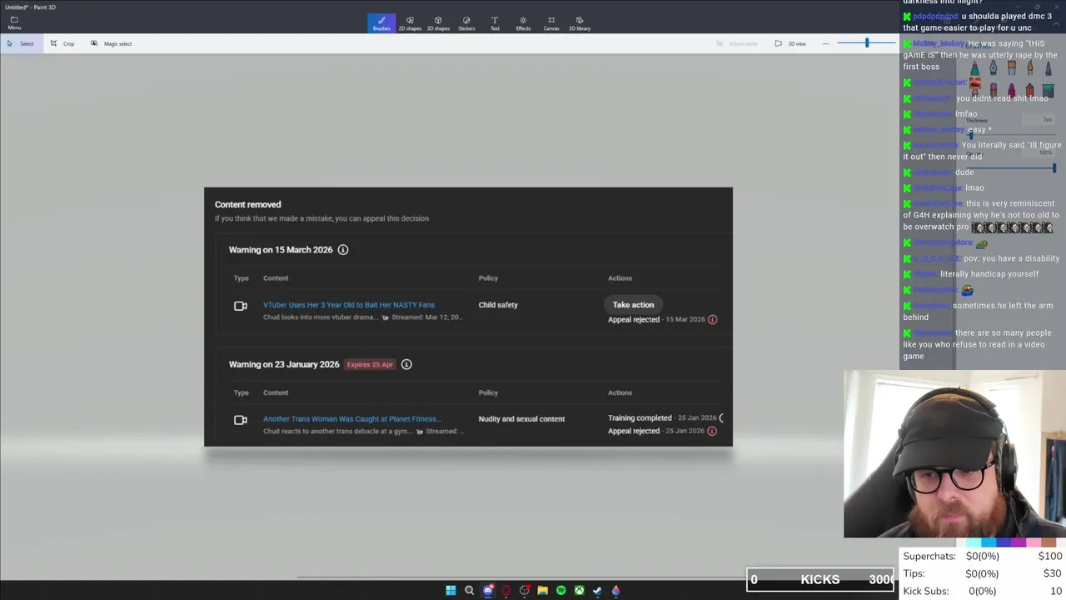Open the Paint 3D Menu folder icon
The height and width of the screenshot is (600, 1066).
click(x=14, y=19)
